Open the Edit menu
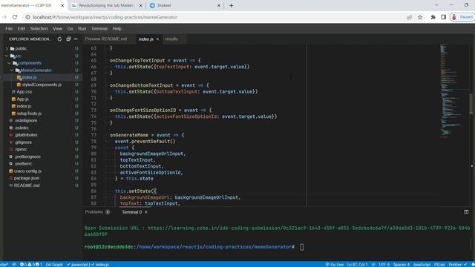 pos(22,29)
